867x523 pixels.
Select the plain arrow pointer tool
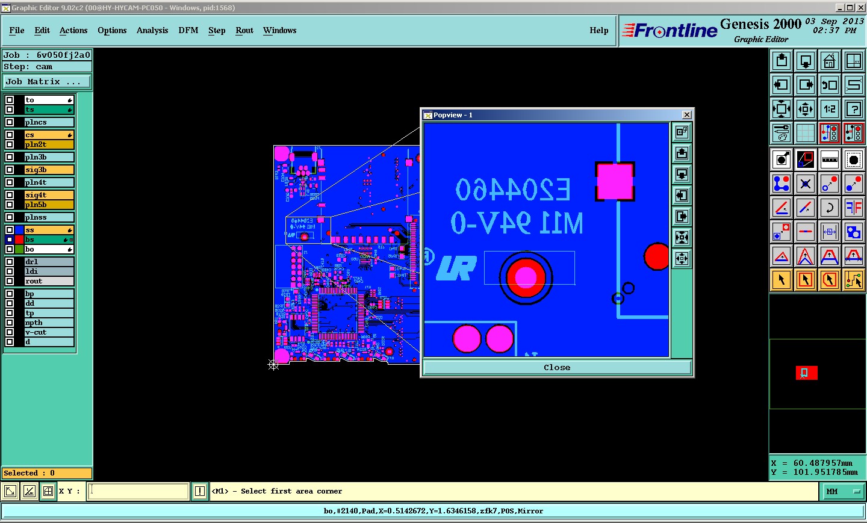782,280
